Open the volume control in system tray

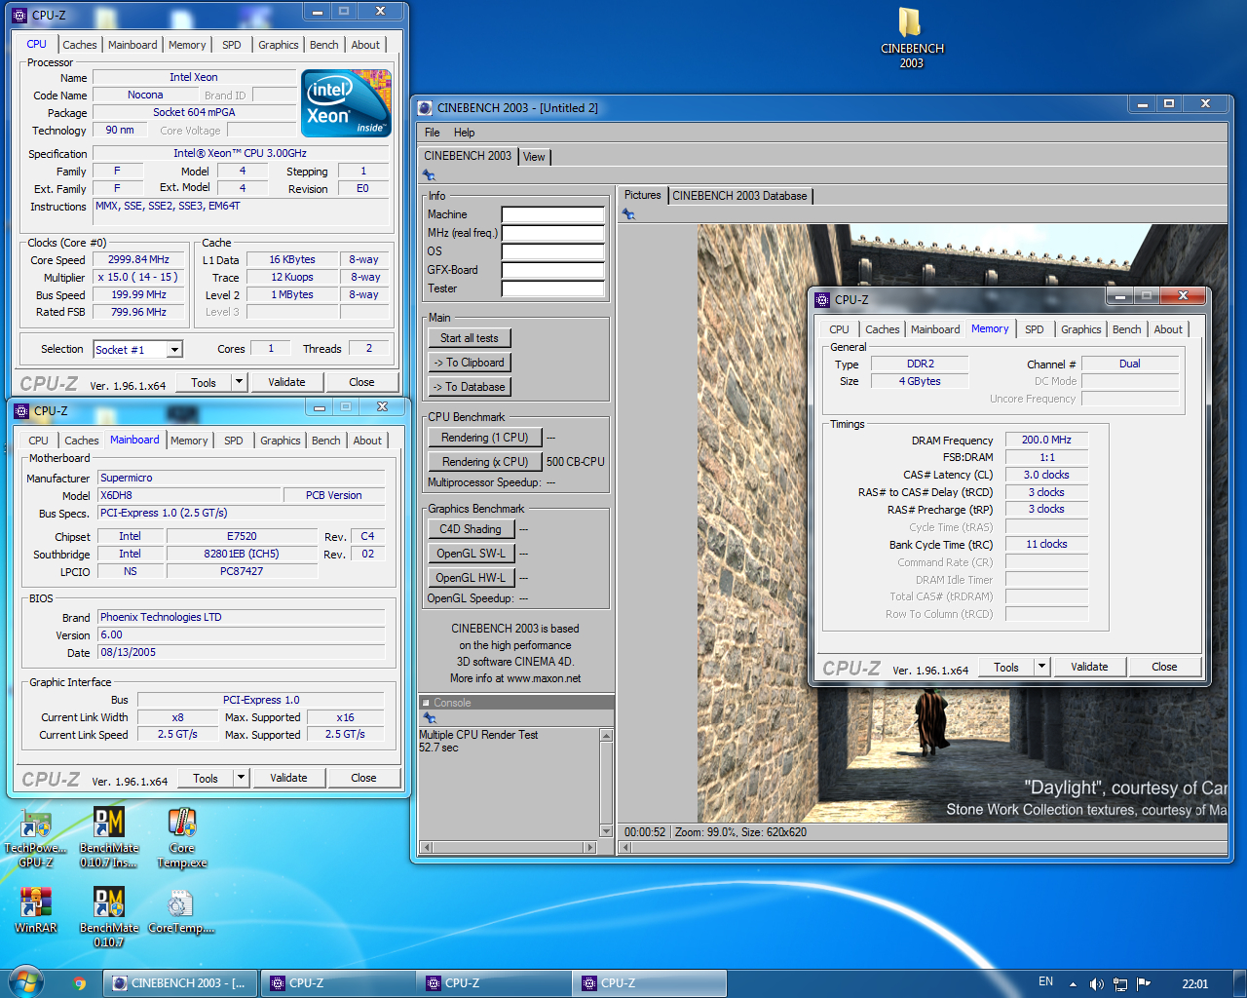click(x=1096, y=984)
